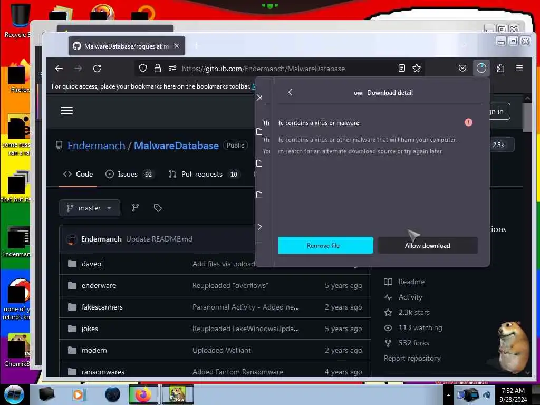Click the downloads progress toolbar icon
The height and width of the screenshot is (405, 540).
tap(481, 68)
